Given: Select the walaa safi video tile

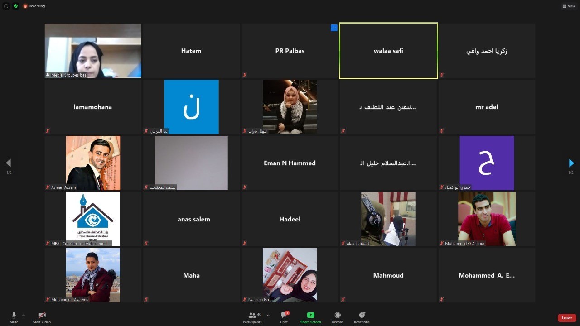Looking at the screenshot, I should (x=388, y=51).
